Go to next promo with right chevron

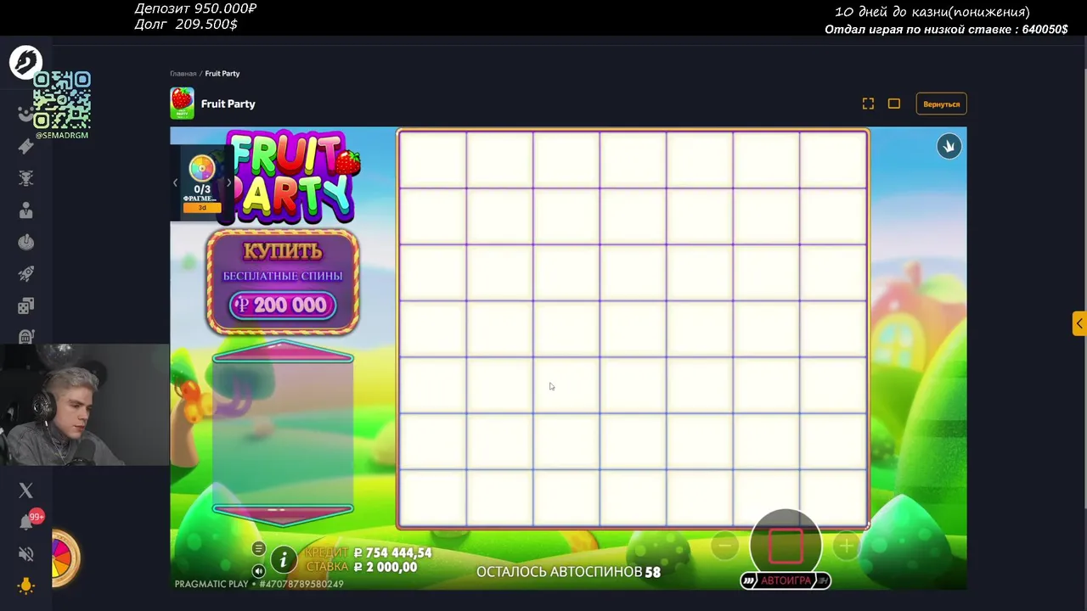228,182
